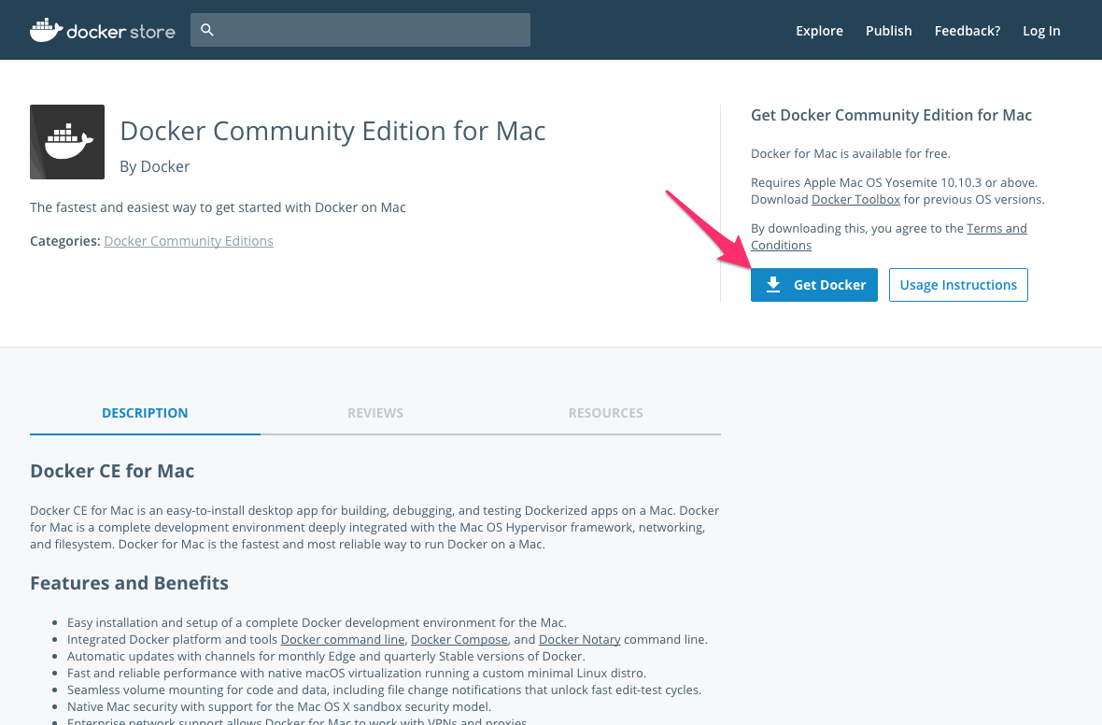Open Usage Instructions button
This screenshot has width=1102, height=725.
click(958, 285)
